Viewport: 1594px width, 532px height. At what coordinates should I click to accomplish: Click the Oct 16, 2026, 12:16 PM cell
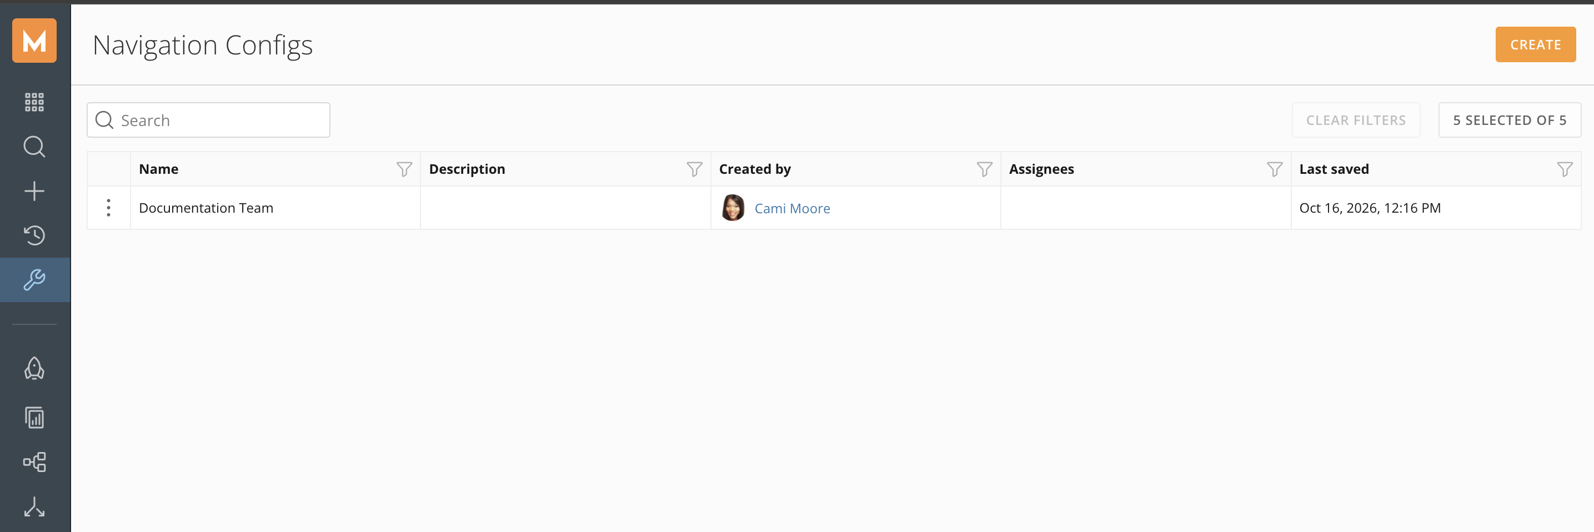pos(1436,208)
